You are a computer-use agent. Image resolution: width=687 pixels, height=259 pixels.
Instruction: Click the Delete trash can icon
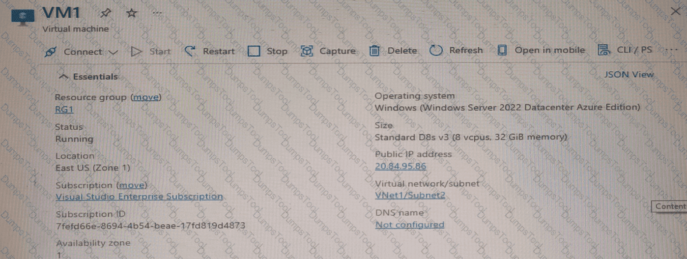(374, 51)
